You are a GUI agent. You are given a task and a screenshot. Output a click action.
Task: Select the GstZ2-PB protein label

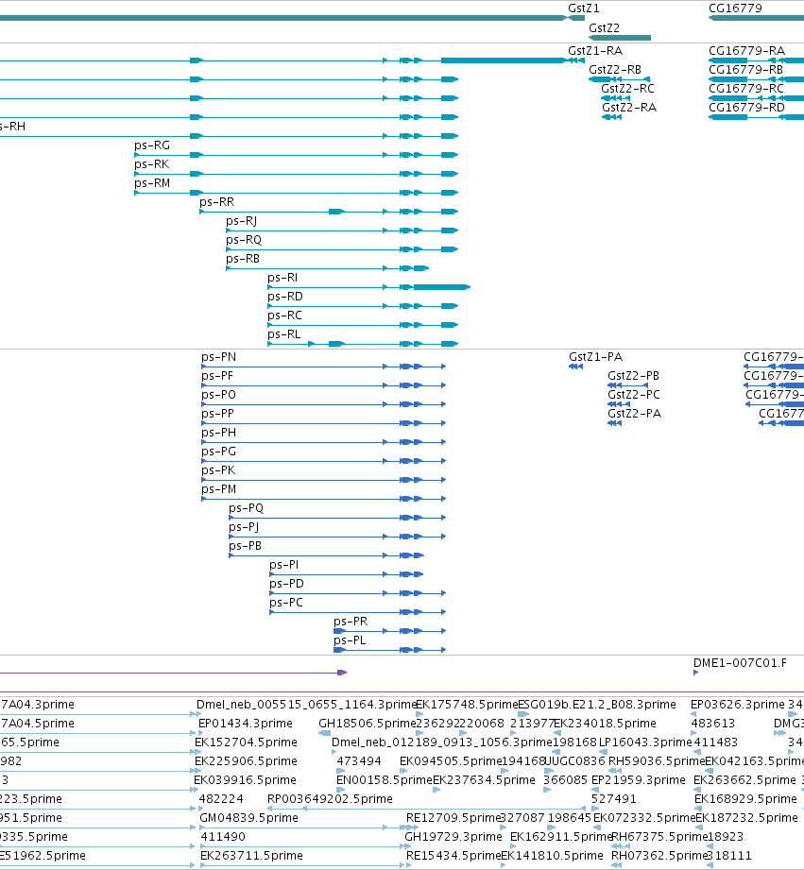pos(633,376)
